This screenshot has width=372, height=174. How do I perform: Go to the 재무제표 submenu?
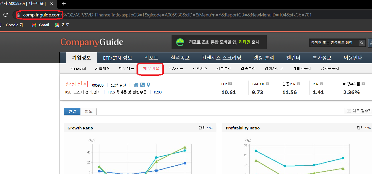(126, 69)
